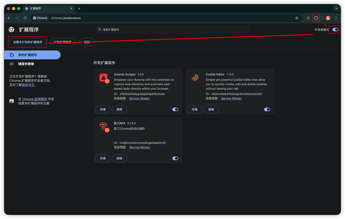Toggle off the 影刀RPA extension
Image resolution: width=345 pixels, height=219 pixels.
[x=175, y=158]
